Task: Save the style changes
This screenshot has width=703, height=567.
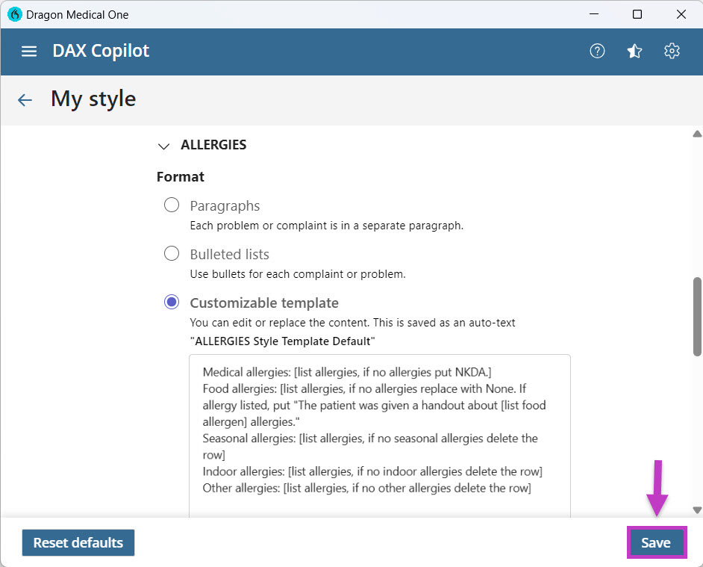Action: coord(656,542)
